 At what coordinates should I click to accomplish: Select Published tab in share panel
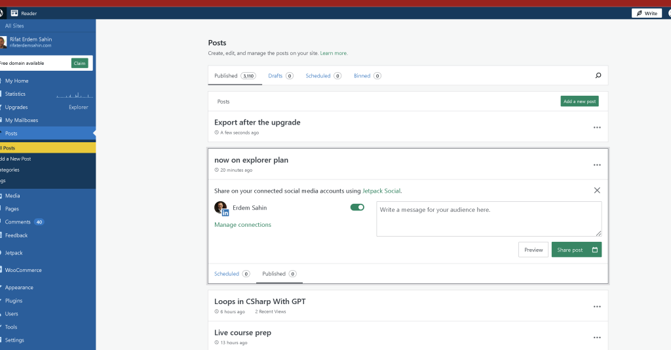click(x=279, y=274)
